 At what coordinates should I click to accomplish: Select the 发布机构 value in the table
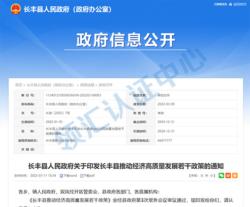click(x=66, y=104)
